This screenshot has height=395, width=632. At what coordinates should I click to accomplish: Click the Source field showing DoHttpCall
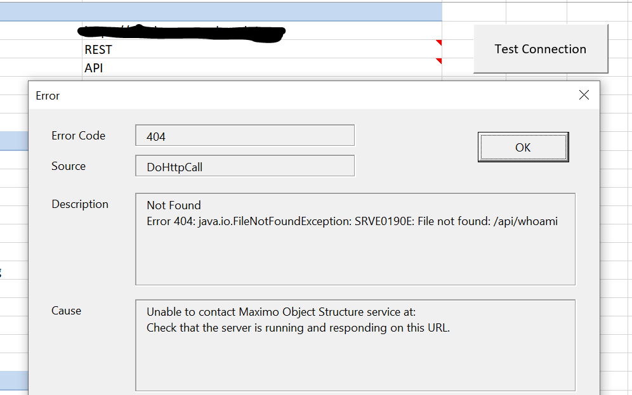[x=245, y=166]
